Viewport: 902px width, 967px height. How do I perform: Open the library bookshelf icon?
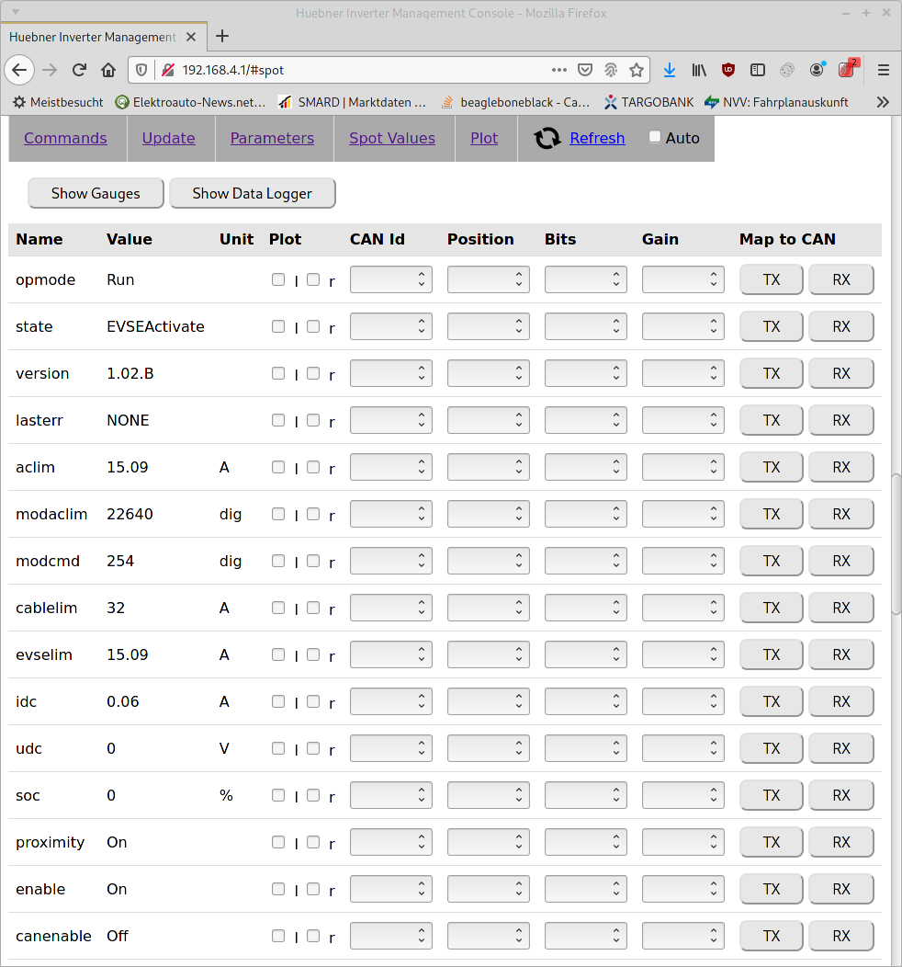[x=699, y=70]
